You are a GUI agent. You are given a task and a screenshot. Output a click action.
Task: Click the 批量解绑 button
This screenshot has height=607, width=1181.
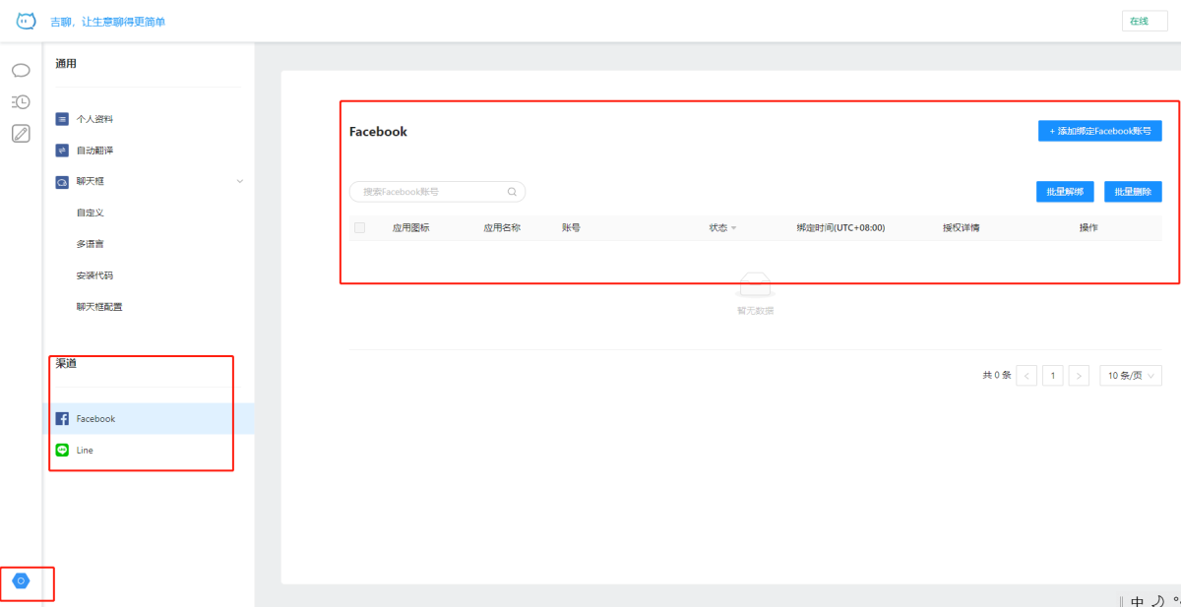pos(1065,192)
